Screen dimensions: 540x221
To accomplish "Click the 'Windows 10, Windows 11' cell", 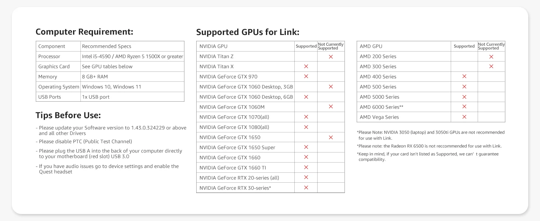I will click(111, 87).
